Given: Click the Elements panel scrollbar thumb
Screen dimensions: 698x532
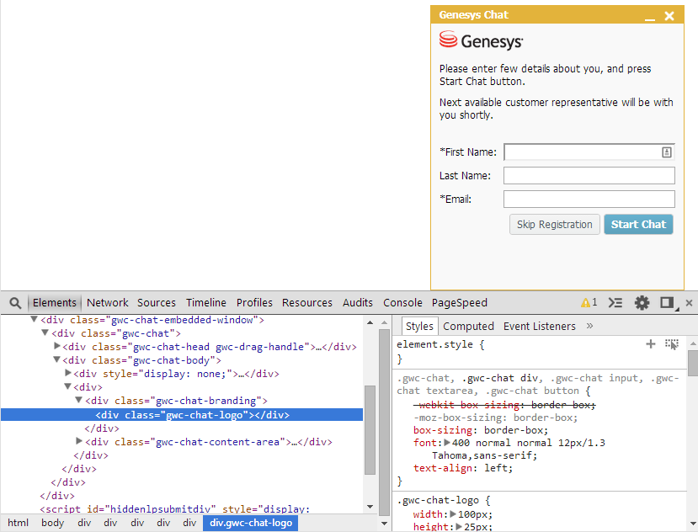Looking at the screenshot, I should point(370,430).
